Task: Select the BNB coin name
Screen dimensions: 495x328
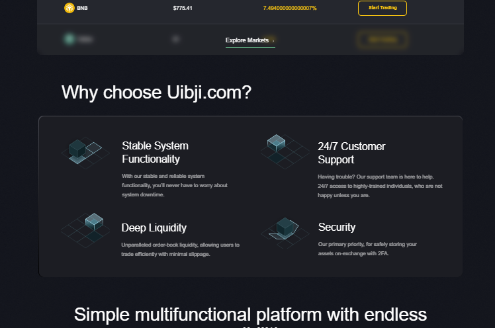Action: [x=82, y=8]
